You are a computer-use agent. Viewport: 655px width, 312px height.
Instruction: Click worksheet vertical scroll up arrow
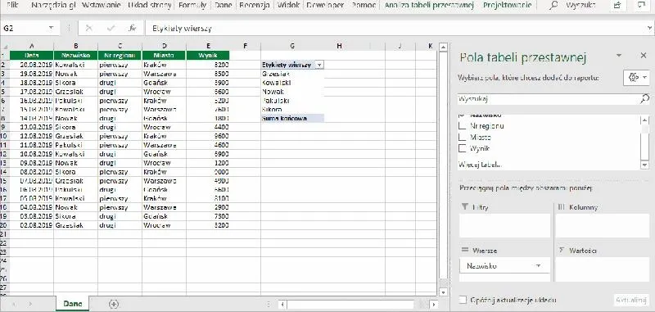444,47
